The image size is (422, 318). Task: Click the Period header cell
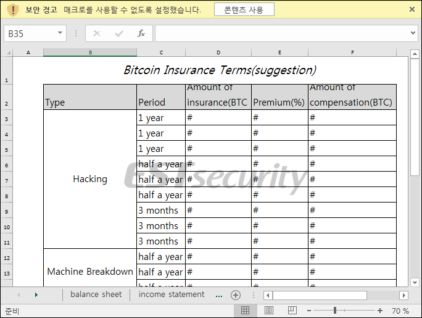pos(161,97)
